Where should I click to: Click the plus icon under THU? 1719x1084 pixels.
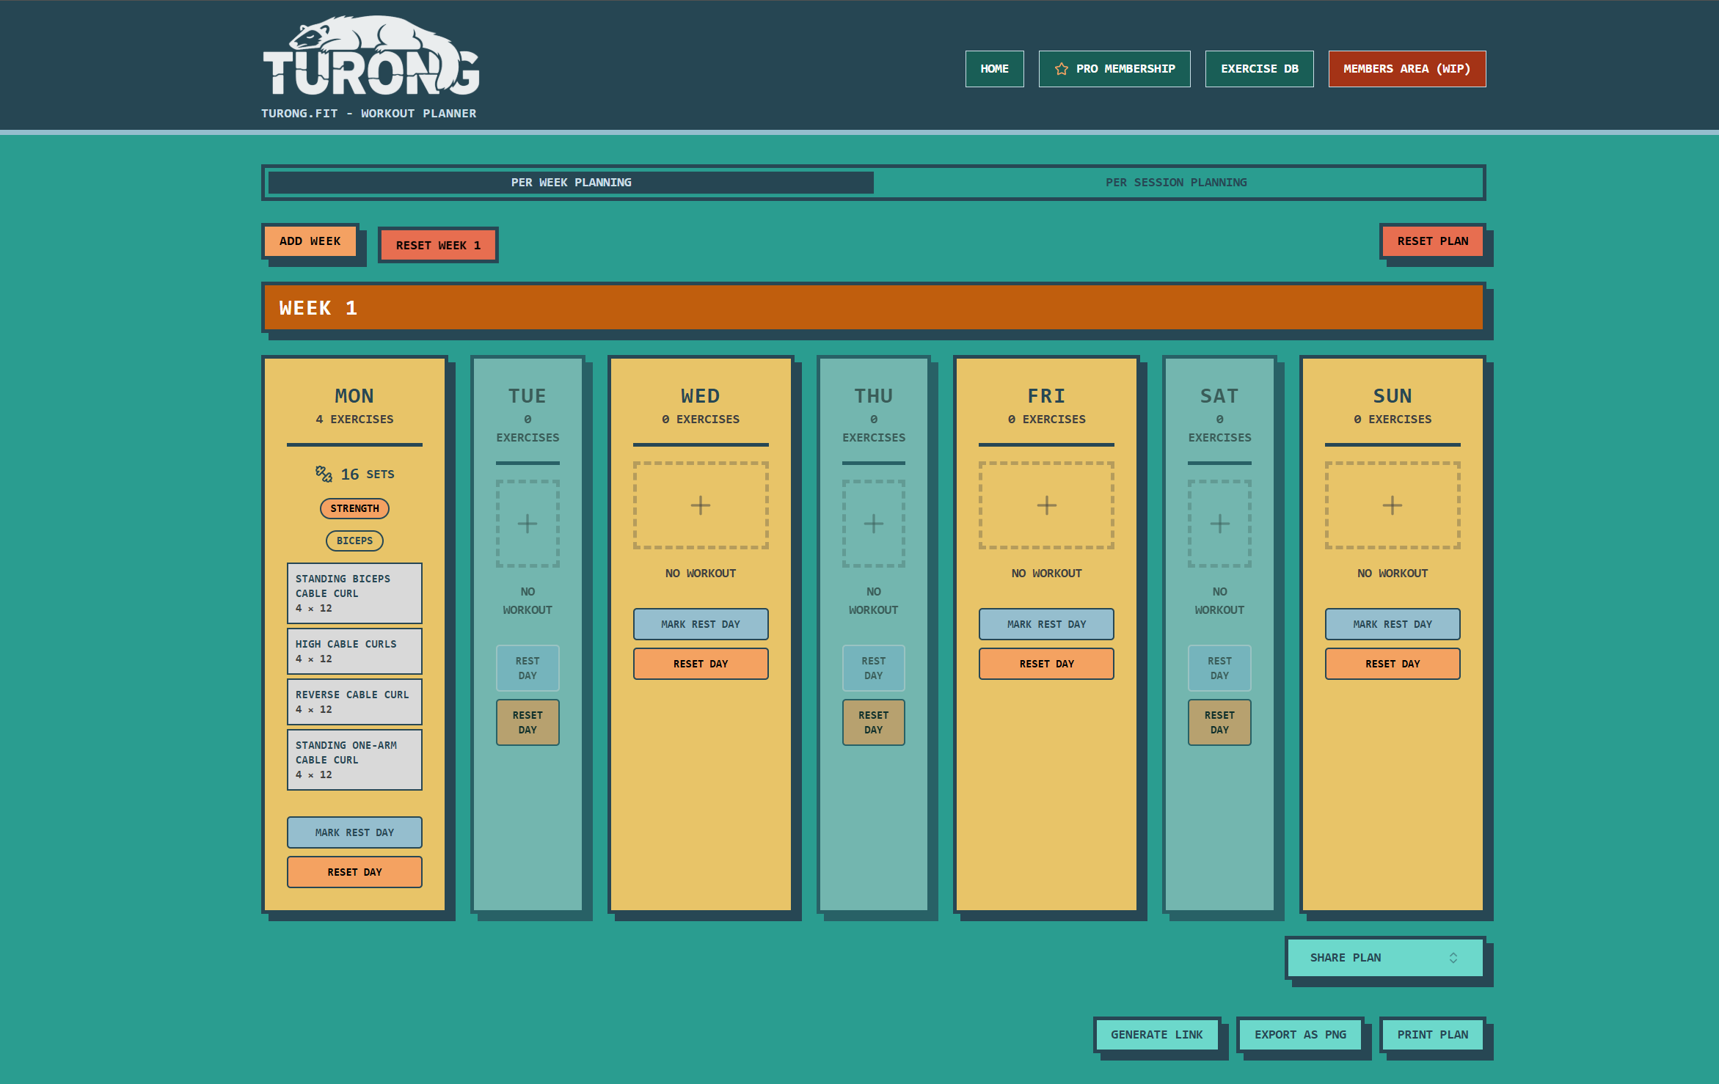873,524
